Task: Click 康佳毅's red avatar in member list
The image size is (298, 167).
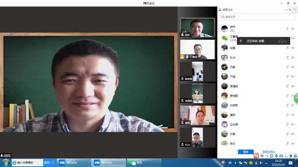Action: pyautogui.click(x=225, y=96)
